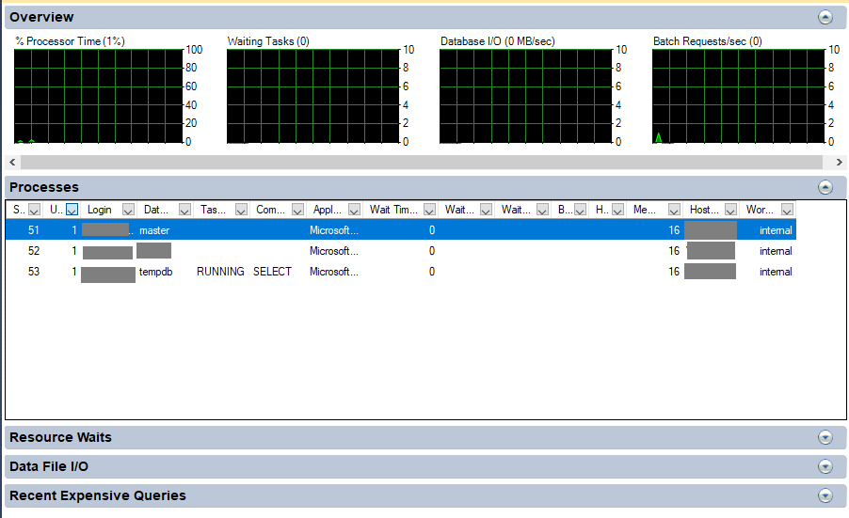
Task: Click the Wor... column header
Action: pyautogui.click(x=760, y=210)
